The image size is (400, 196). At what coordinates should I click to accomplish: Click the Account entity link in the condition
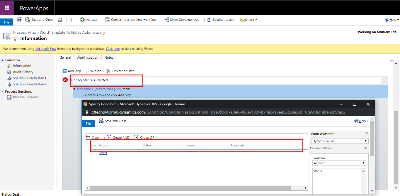pyautogui.click(x=105, y=145)
